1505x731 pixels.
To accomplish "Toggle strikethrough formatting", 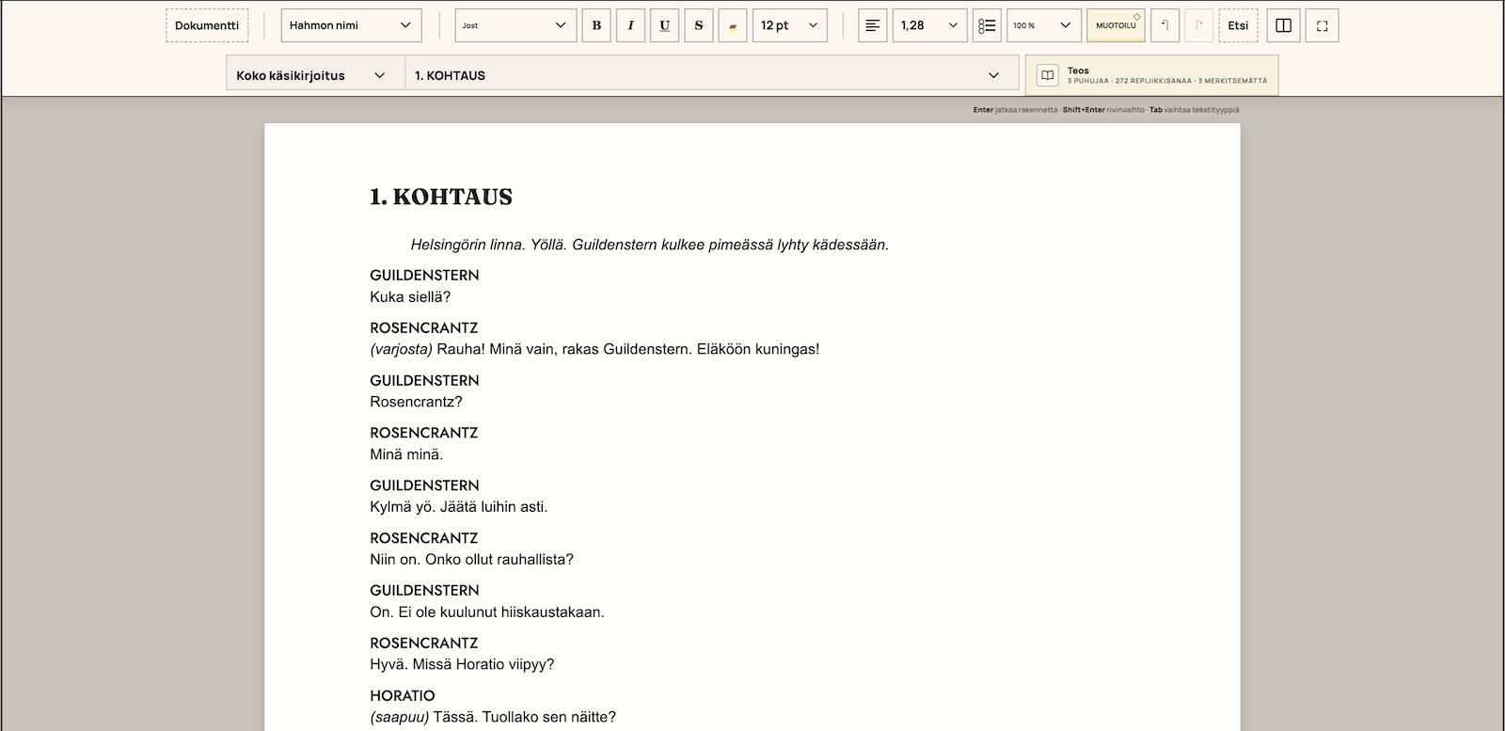I will coord(698,25).
